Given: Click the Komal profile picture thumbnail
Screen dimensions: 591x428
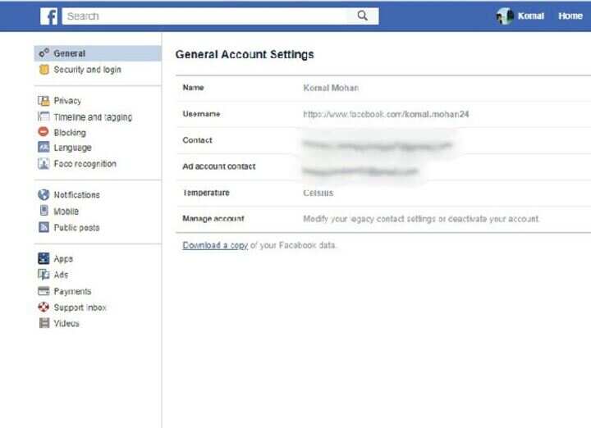Looking at the screenshot, I should pos(505,16).
